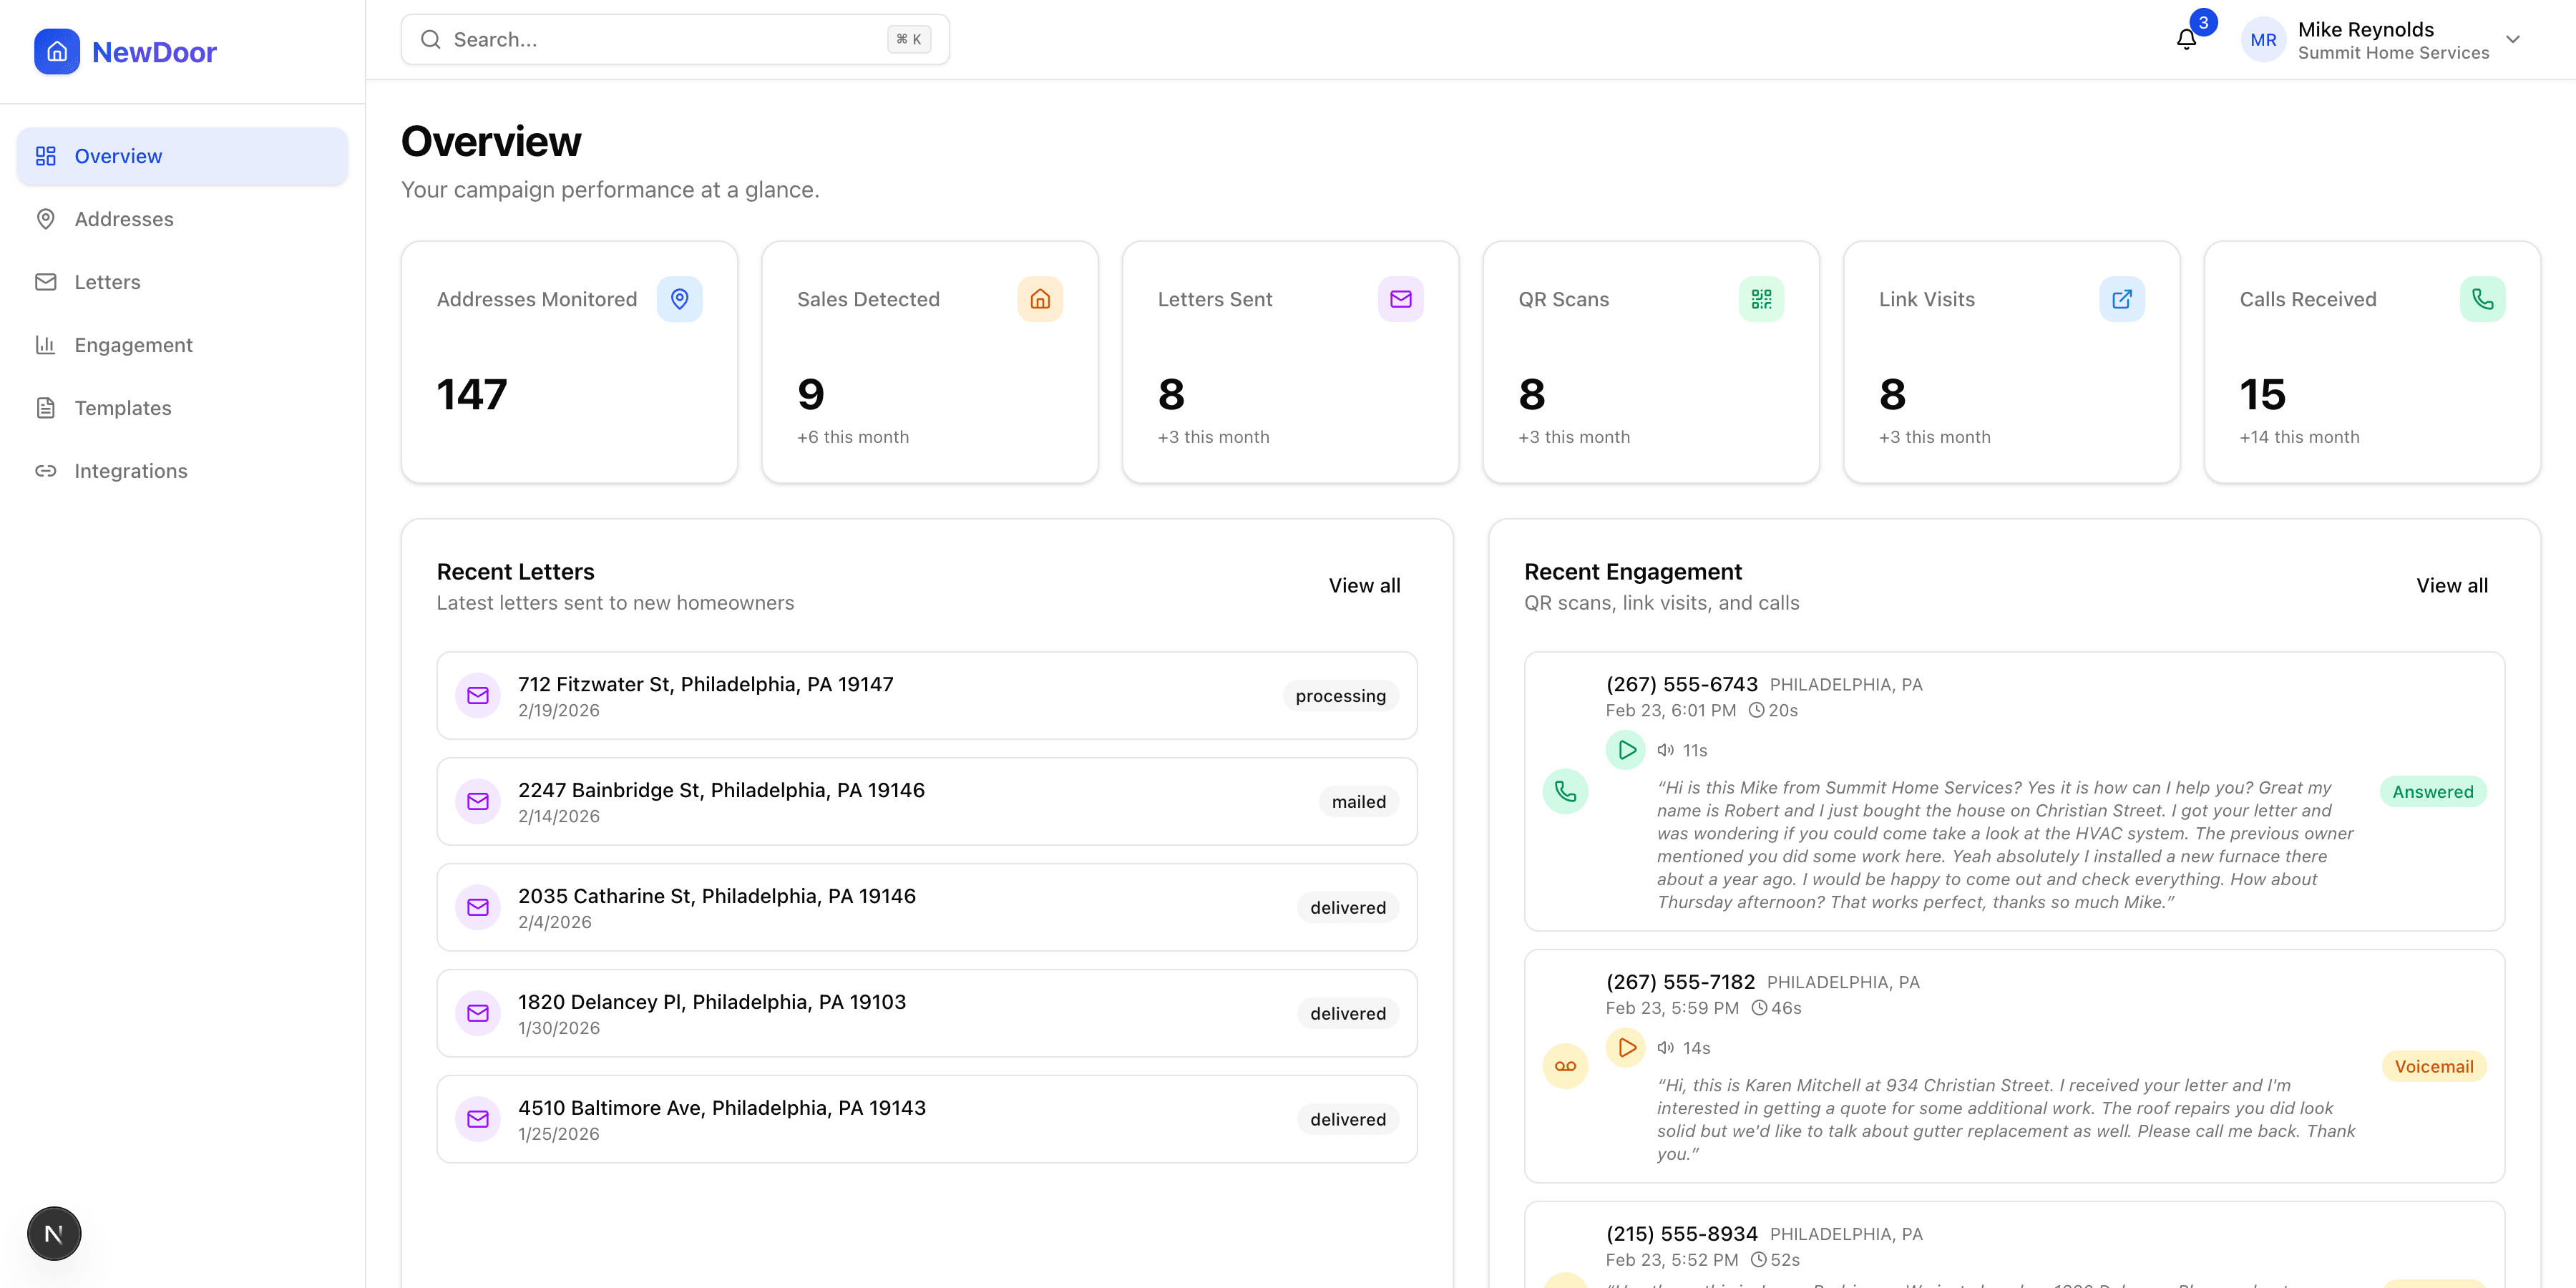The height and width of the screenshot is (1288, 2576).
Task: Click the house icon on Sales Detected card
Action: [x=1040, y=298]
